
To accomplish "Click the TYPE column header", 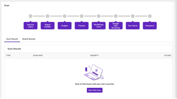I will tap(8, 55).
